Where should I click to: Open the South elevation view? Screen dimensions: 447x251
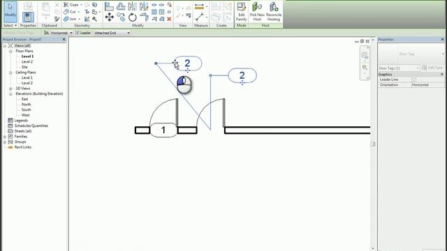point(26,110)
